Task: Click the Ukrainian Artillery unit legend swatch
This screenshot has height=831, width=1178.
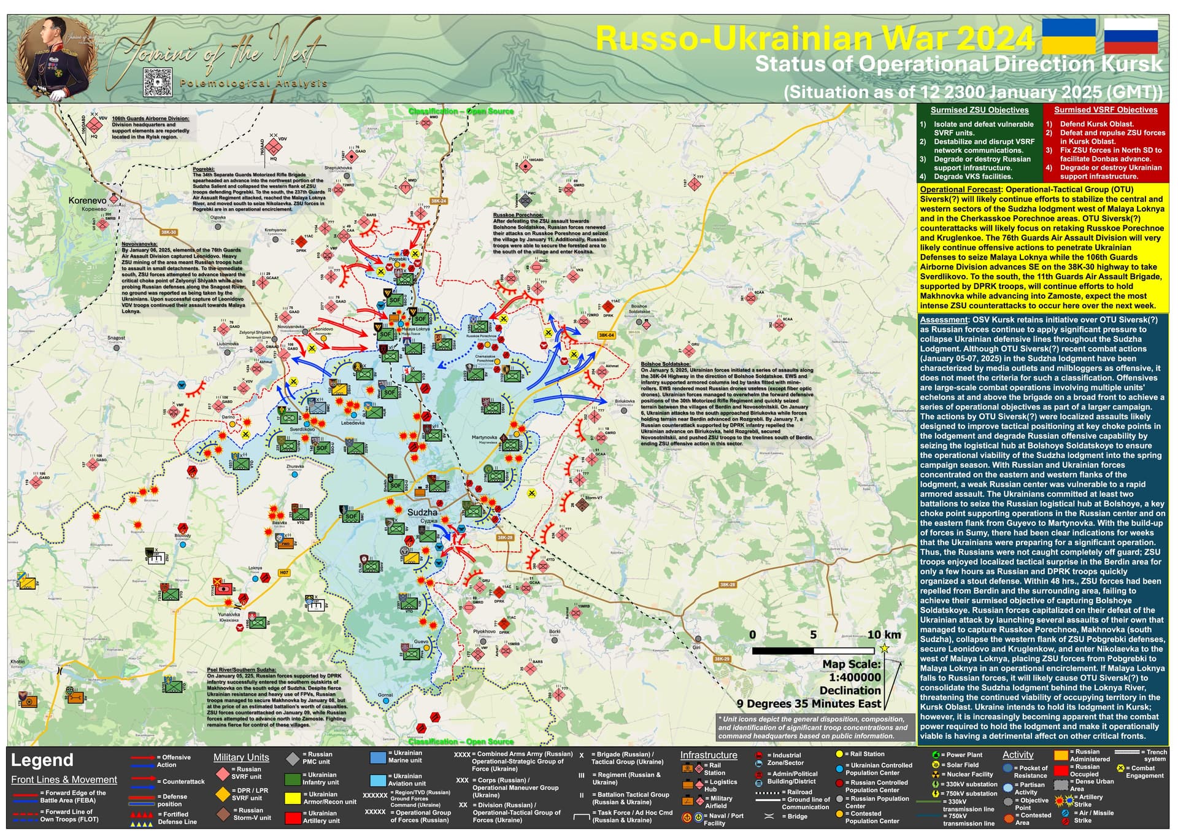Action: (x=293, y=817)
